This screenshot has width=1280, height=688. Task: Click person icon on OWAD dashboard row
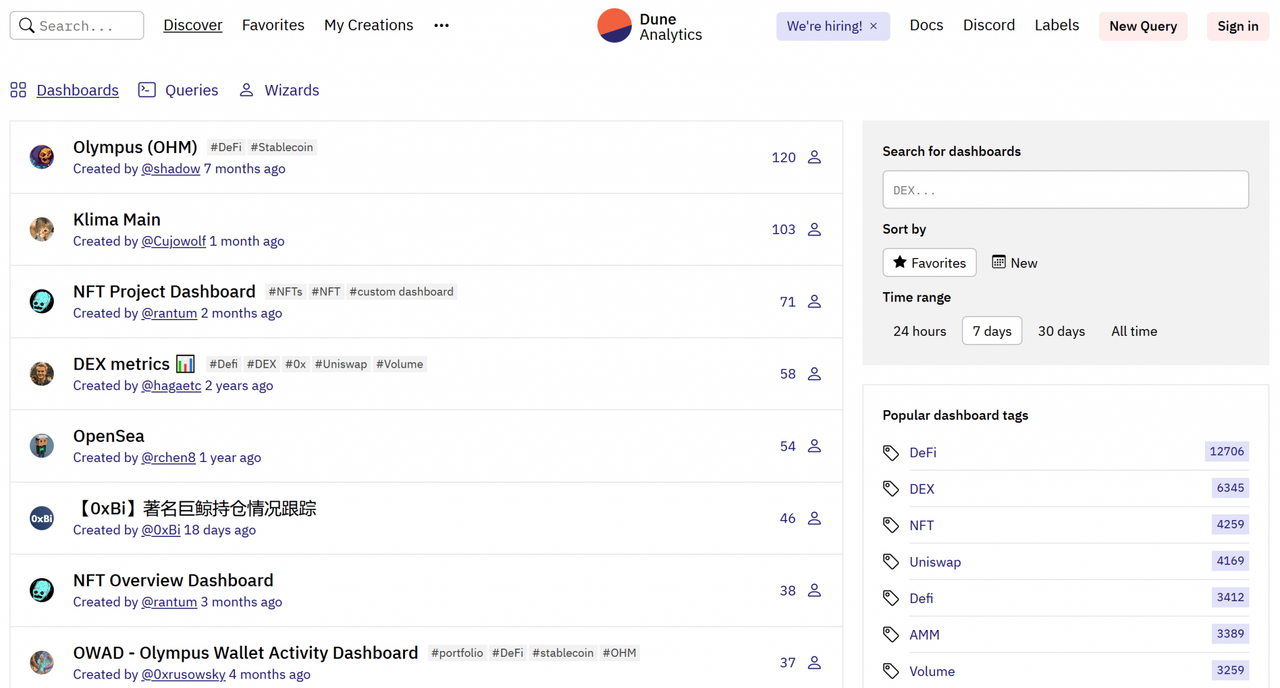pos(814,662)
